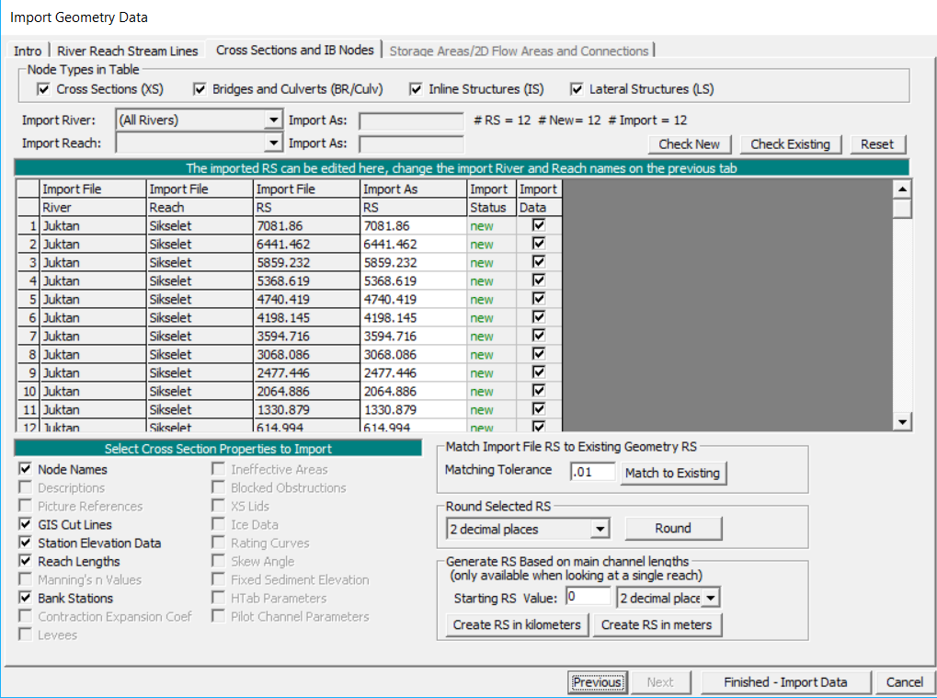
Task: Click the Starting RS Value field
Action: 588,597
